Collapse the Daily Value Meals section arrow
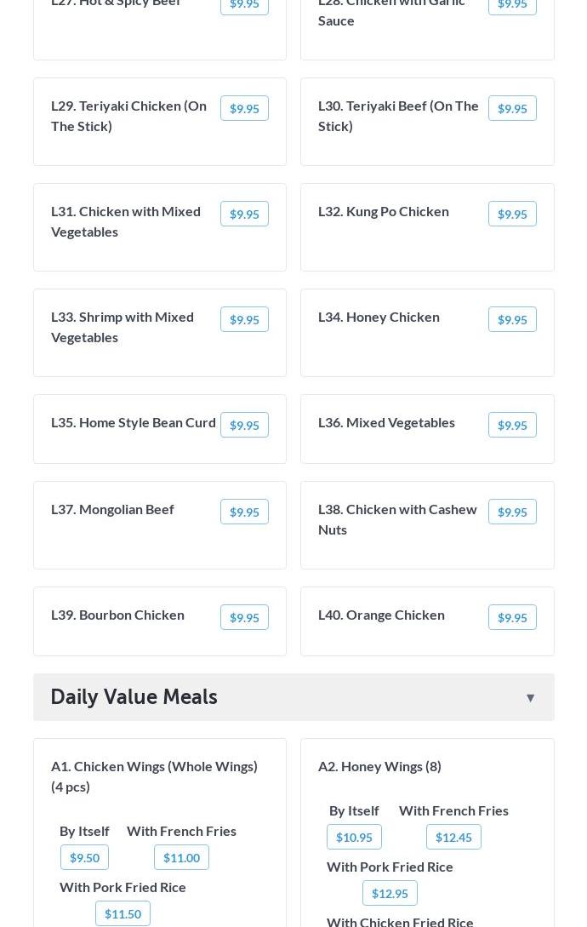The height and width of the screenshot is (927, 587). pos(530,698)
